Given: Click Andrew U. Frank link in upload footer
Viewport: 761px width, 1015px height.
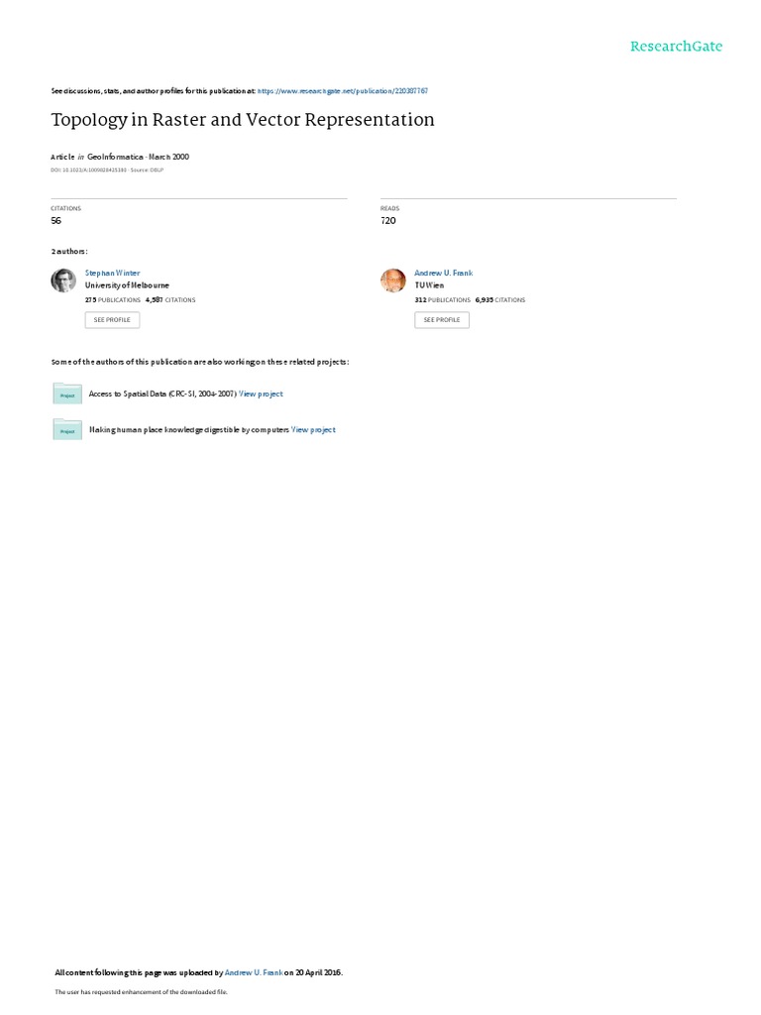Looking at the screenshot, I should 254,972.
